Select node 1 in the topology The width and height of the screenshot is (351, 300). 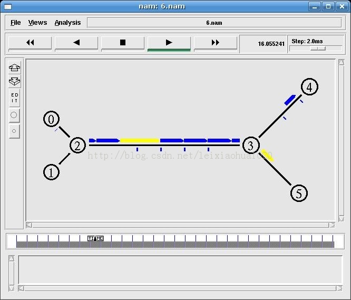tap(51, 172)
